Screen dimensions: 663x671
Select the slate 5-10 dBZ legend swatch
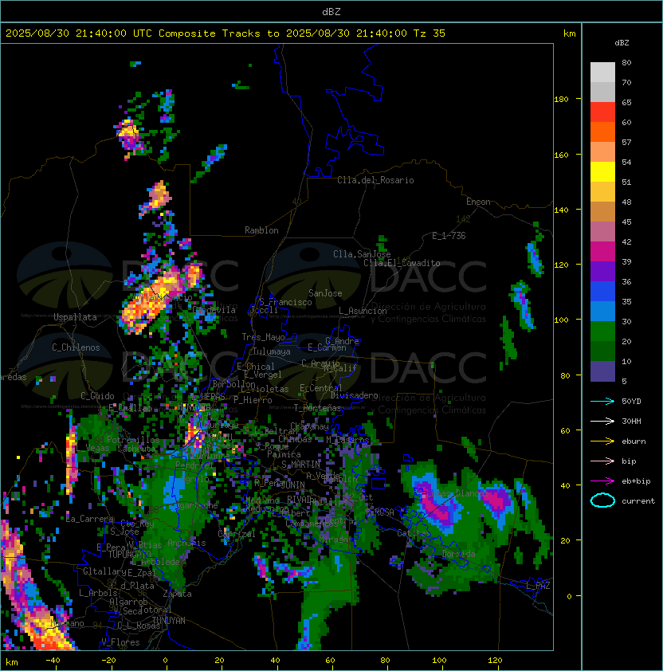tap(602, 371)
